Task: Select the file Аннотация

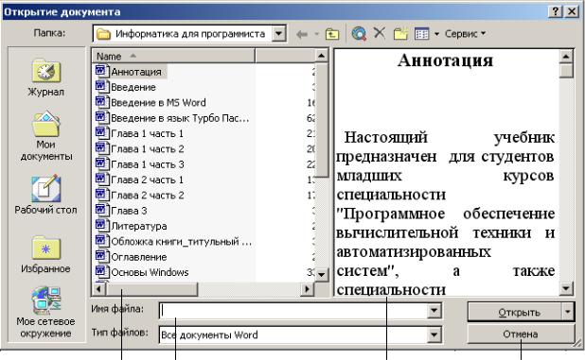Action: [x=136, y=72]
